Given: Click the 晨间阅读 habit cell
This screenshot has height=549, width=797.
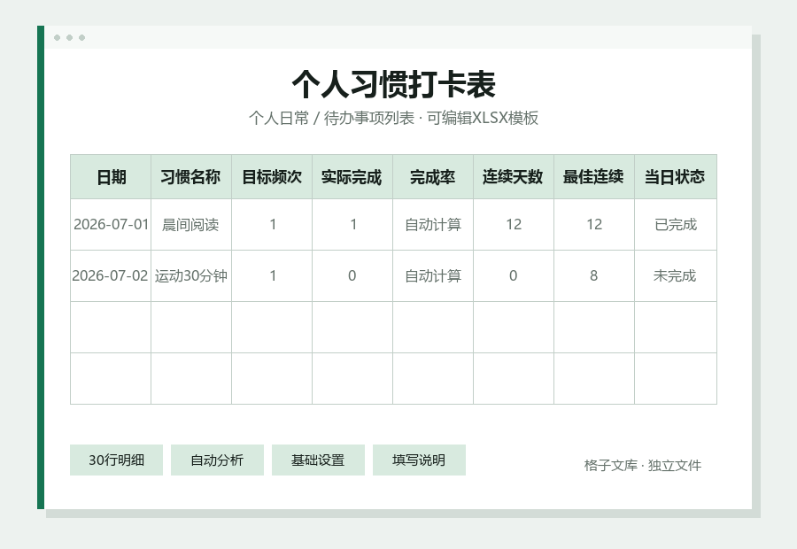Looking at the screenshot, I should click(x=191, y=225).
